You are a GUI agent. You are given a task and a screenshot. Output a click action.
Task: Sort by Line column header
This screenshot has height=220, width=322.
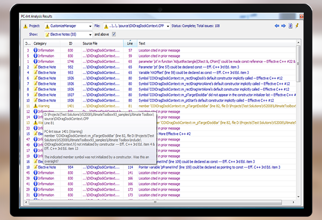[x=130, y=43]
